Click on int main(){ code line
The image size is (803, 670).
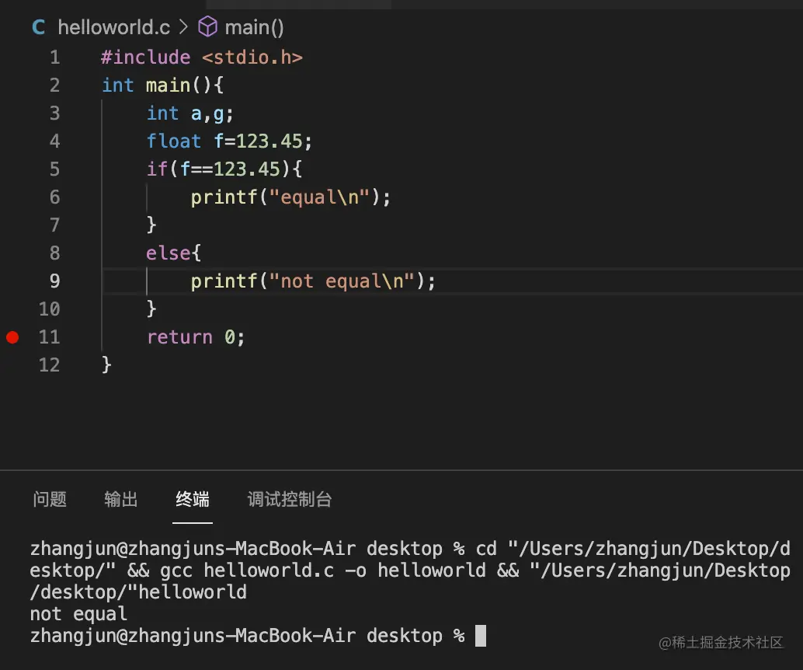162,85
